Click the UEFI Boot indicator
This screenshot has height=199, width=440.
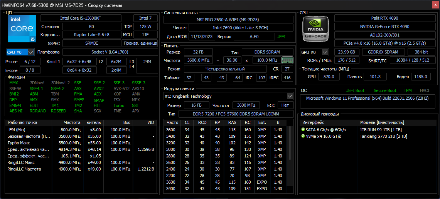tap(355, 91)
